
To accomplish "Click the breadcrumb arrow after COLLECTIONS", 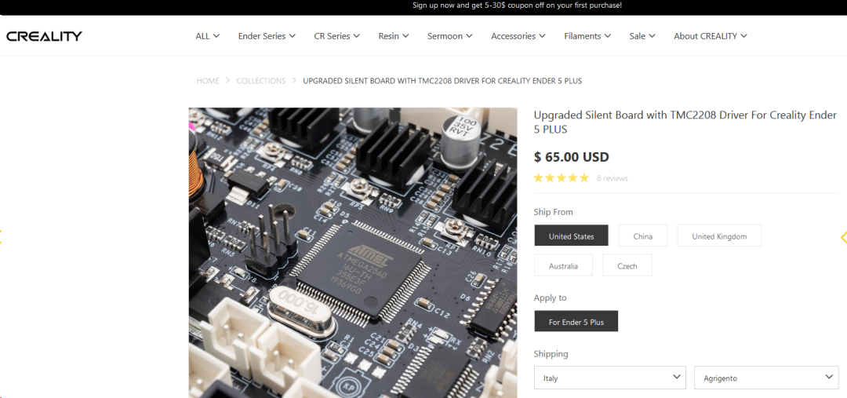I will [x=294, y=81].
